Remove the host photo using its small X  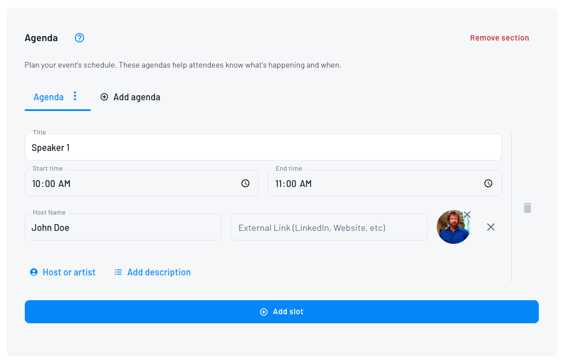(467, 215)
